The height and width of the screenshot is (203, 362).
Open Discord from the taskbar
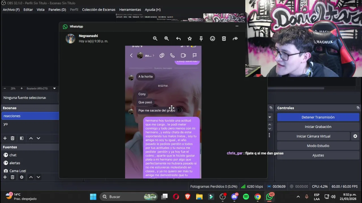[x=234, y=197]
